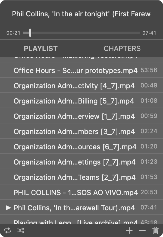Toggle playlist repeat mode
Screen dimensions: 163x237
[x=8, y=231]
